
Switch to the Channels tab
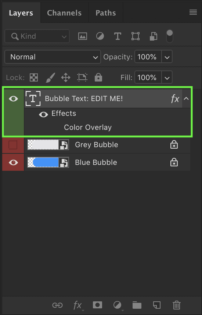[x=64, y=13]
